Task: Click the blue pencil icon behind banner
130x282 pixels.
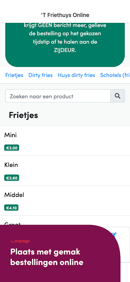Action: click(x=114, y=234)
